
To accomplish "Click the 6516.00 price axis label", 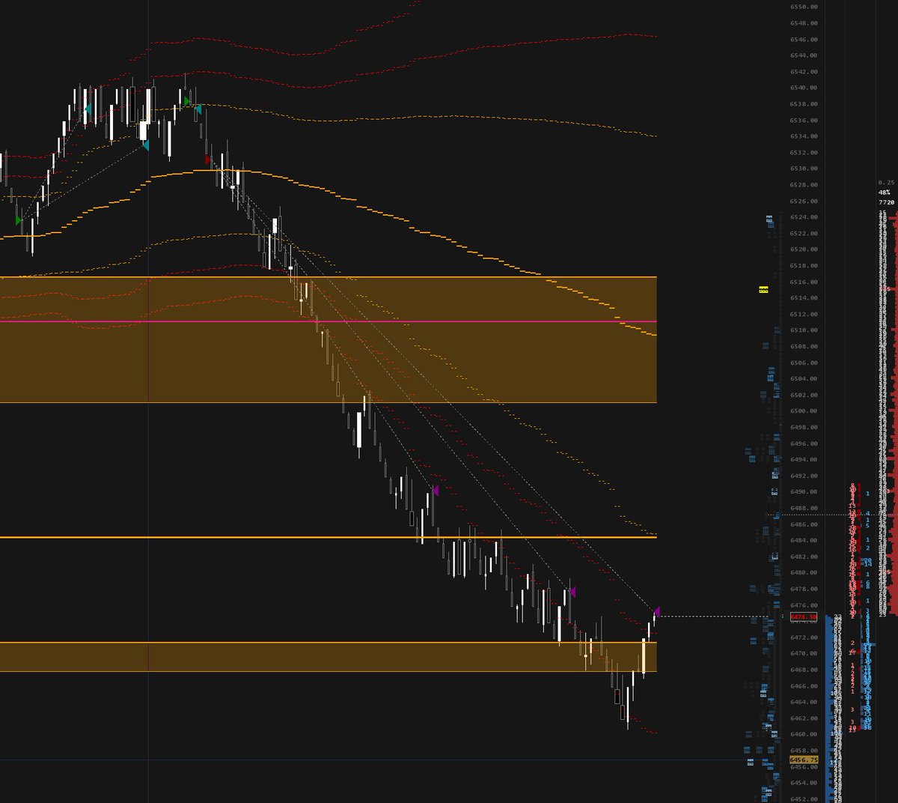I will coord(803,282).
